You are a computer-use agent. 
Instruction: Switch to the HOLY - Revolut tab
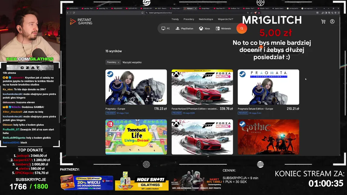pos(161,8)
